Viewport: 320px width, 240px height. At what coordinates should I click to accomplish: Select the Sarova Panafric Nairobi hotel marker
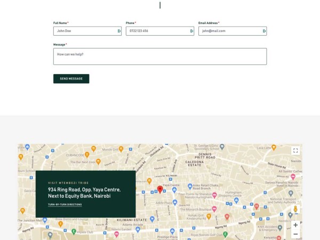(293, 177)
